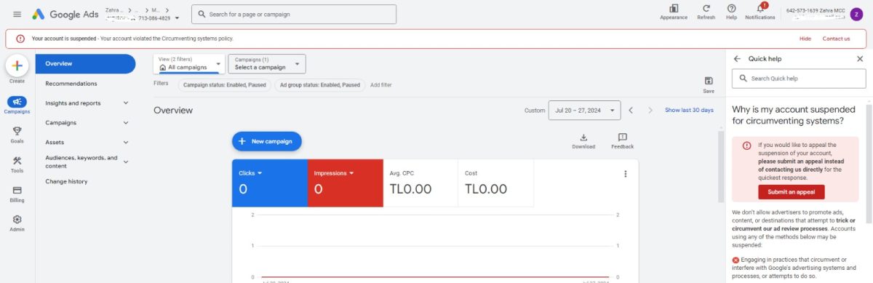The height and width of the screenshot is (283, 873).
Task: Expand the Assets sidebar section
Action: click(126, 143)
